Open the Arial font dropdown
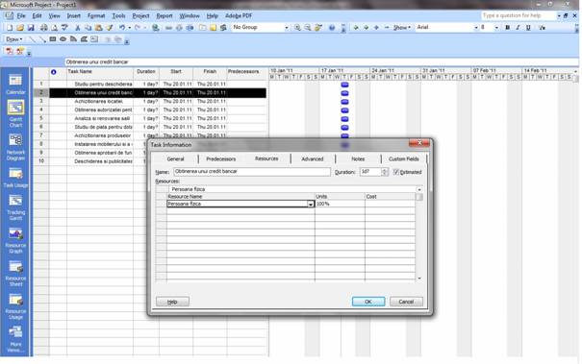 point(476,28)
